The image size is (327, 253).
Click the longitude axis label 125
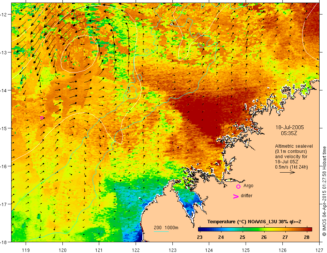[246, 250]
